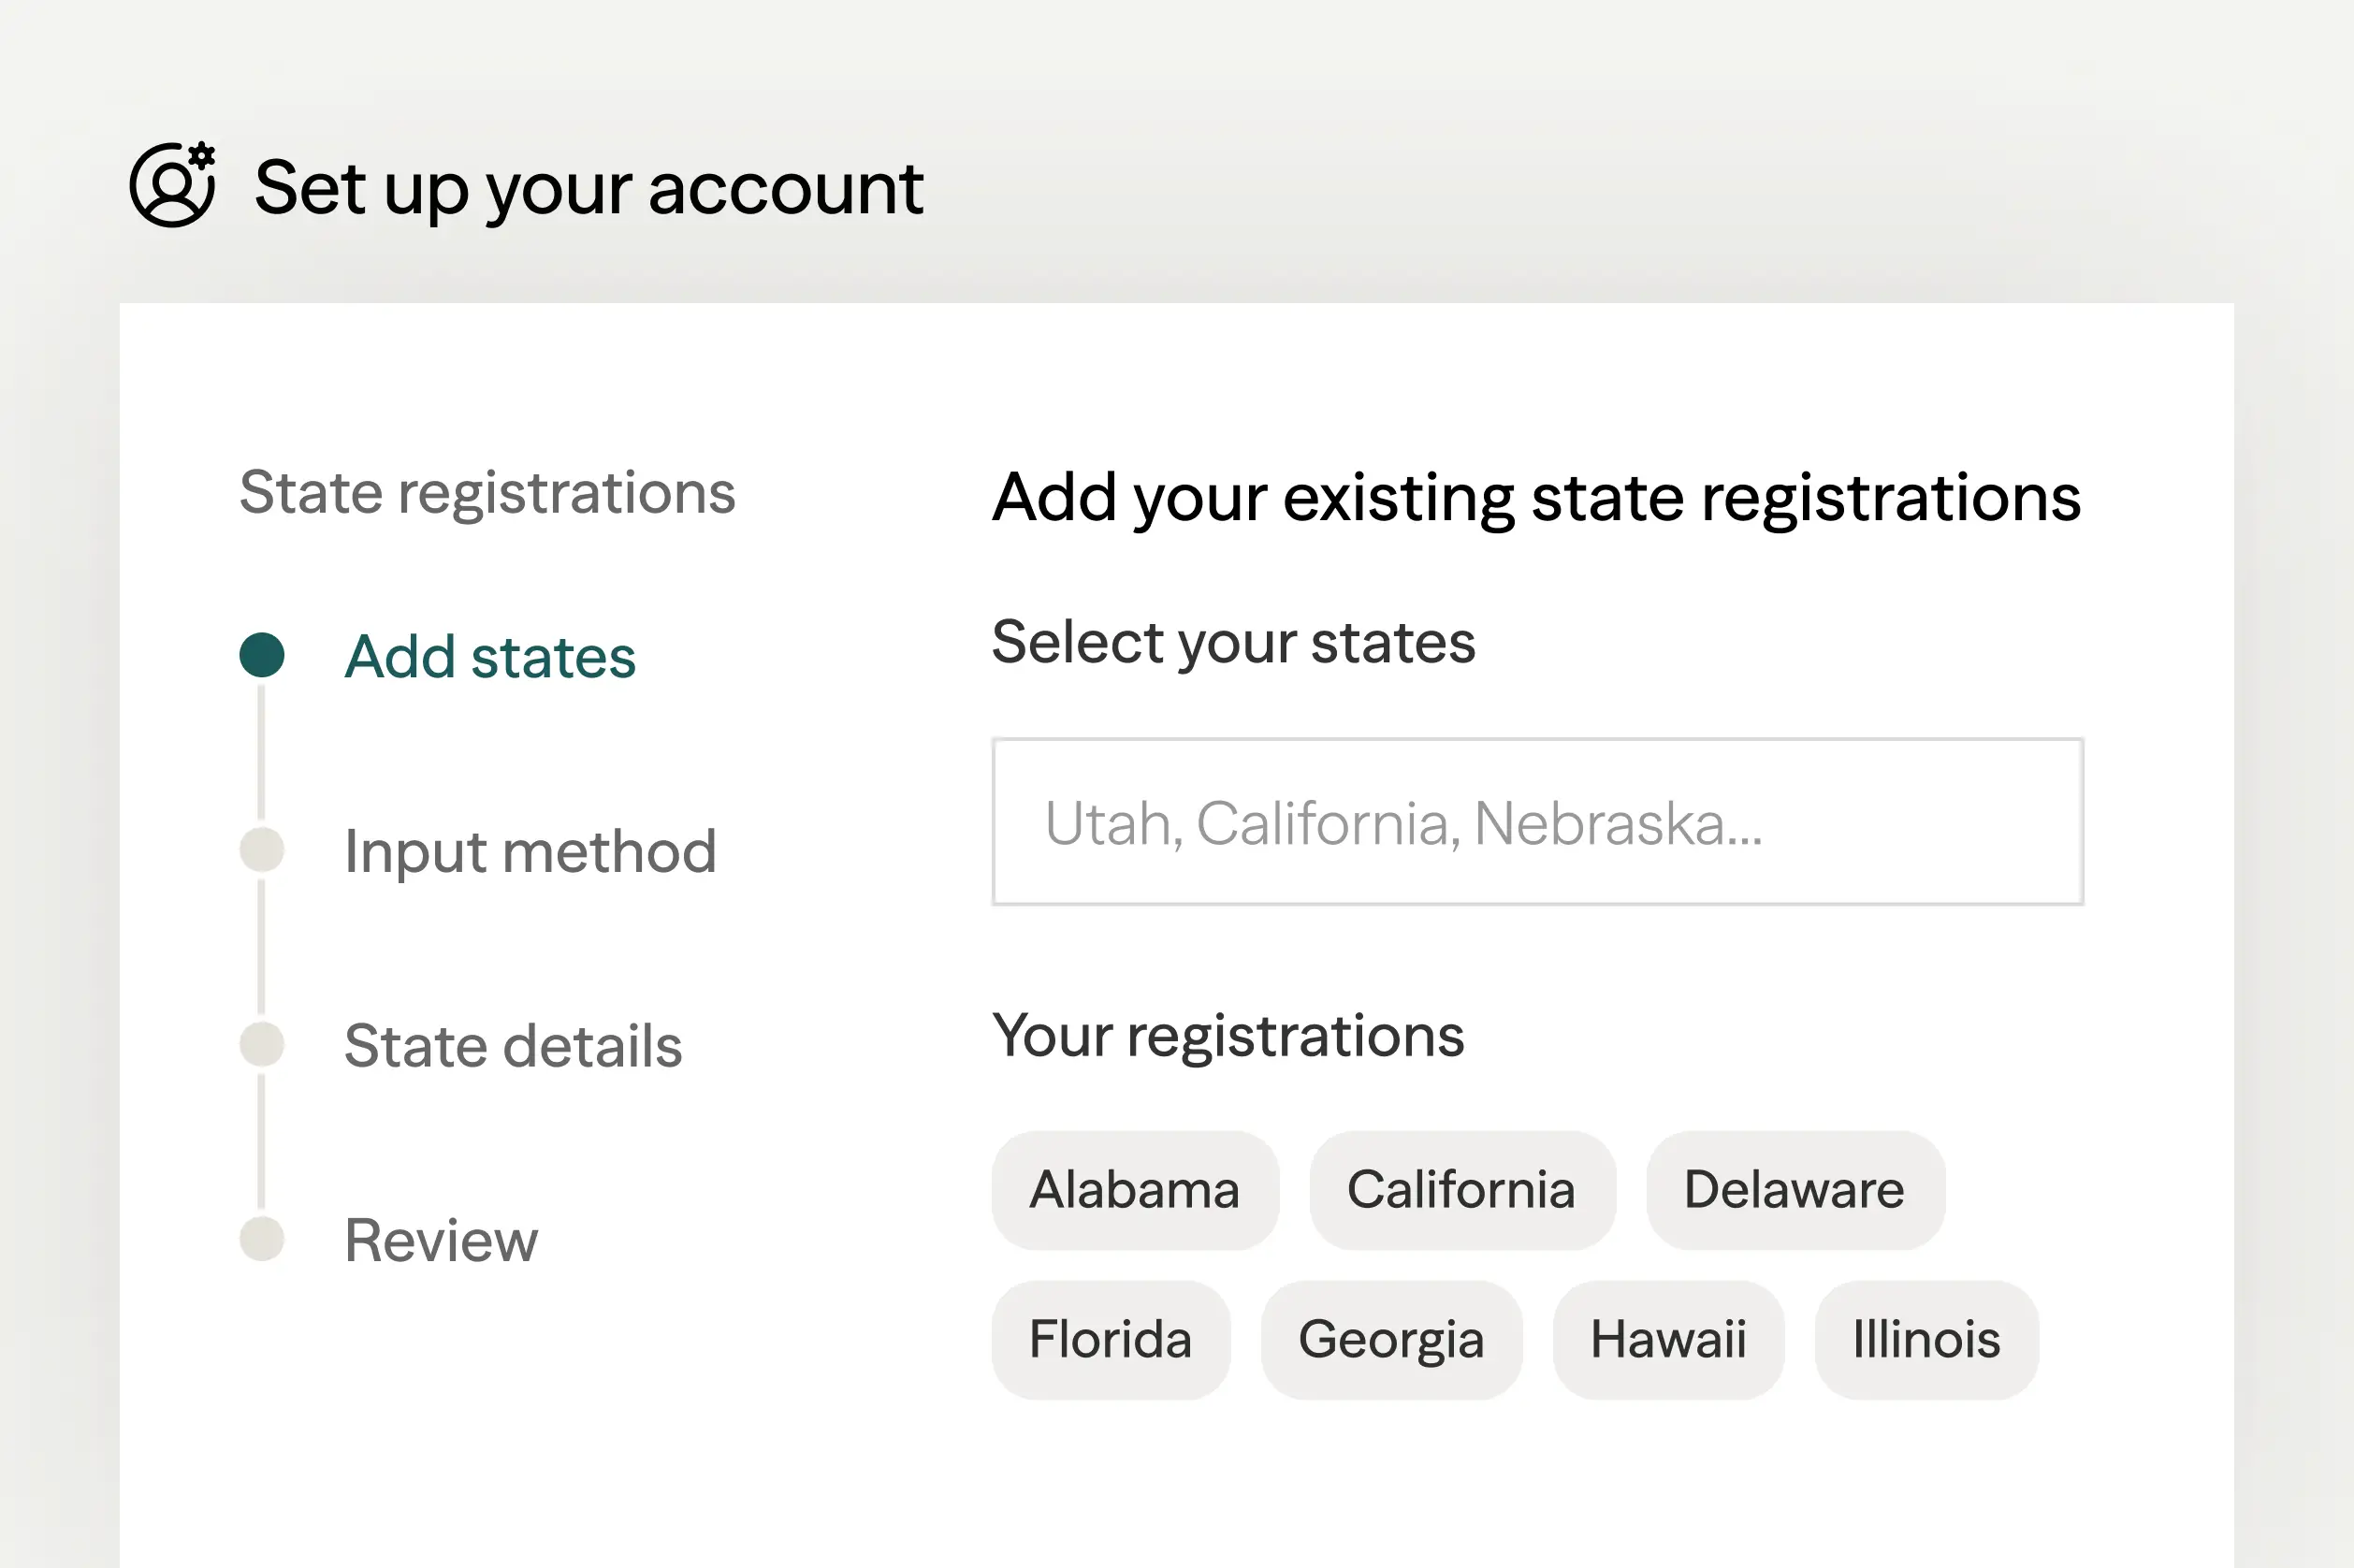
Task: Click the Review step dot
Action: (262, 1239)
